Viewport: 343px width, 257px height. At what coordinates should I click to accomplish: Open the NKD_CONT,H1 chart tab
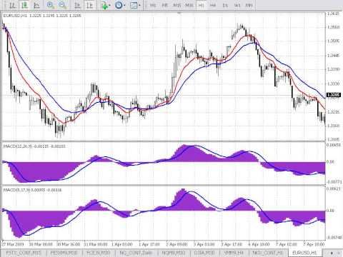(x=267, y=253)
